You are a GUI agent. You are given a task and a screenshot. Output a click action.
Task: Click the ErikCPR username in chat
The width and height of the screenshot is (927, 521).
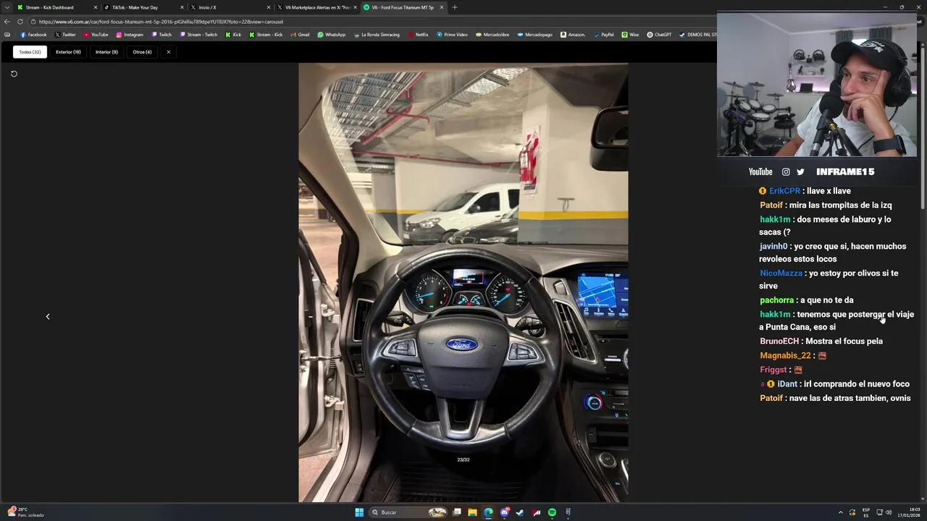pyautogui.click(x=784, y=191)
